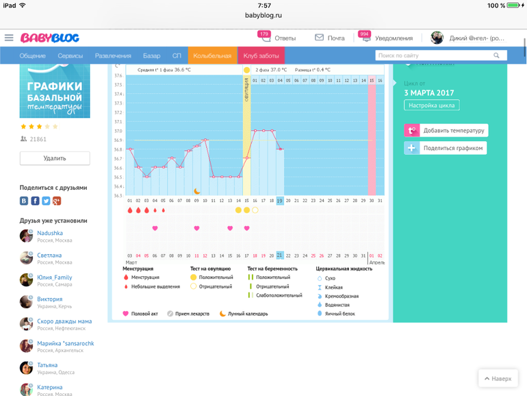Open friend Nadushka's profile link
Screen dimensions: 527x396
pyautogui.click(x=50, y=234)
